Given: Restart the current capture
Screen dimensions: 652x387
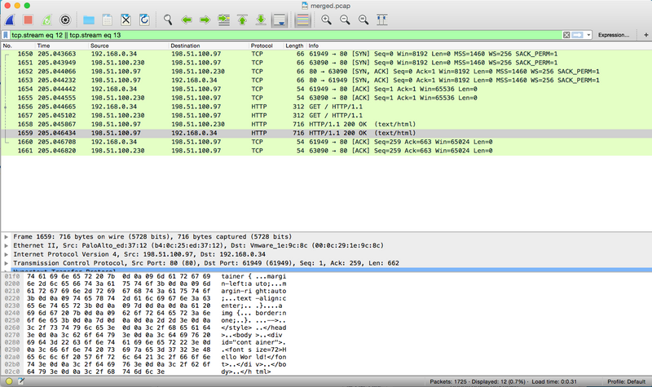Looking at the screenshot, I should [46, 19].
